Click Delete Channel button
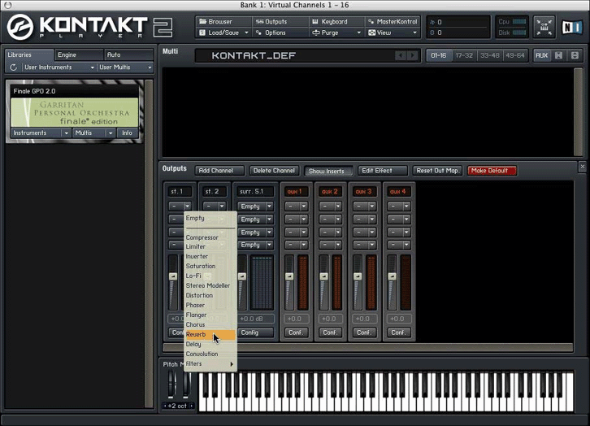This screenshot has width=590, height=426. coord(275,171)
